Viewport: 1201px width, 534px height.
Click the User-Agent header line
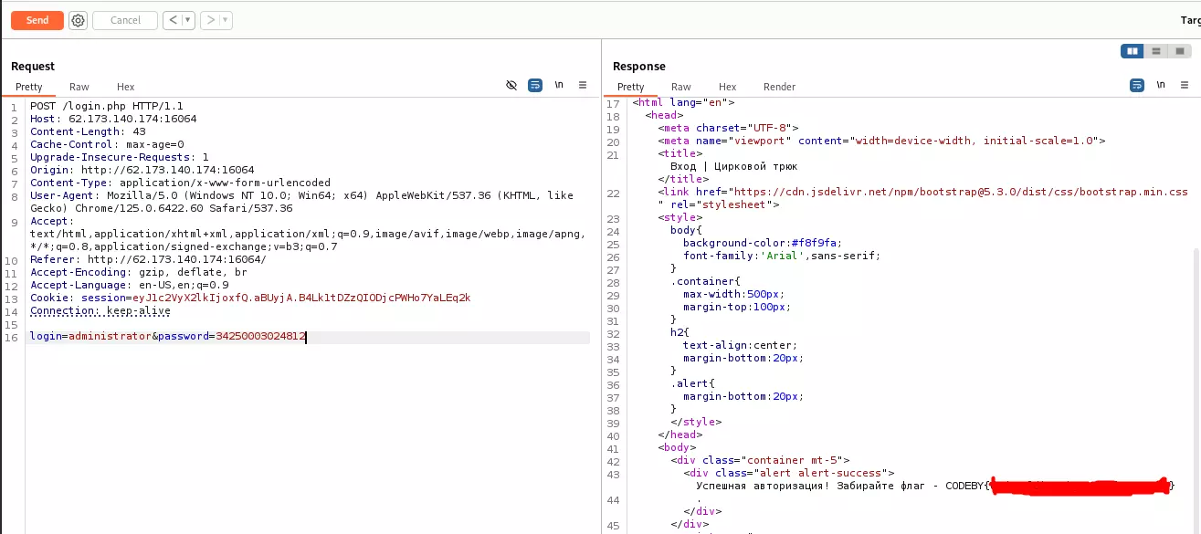[301, 202]
